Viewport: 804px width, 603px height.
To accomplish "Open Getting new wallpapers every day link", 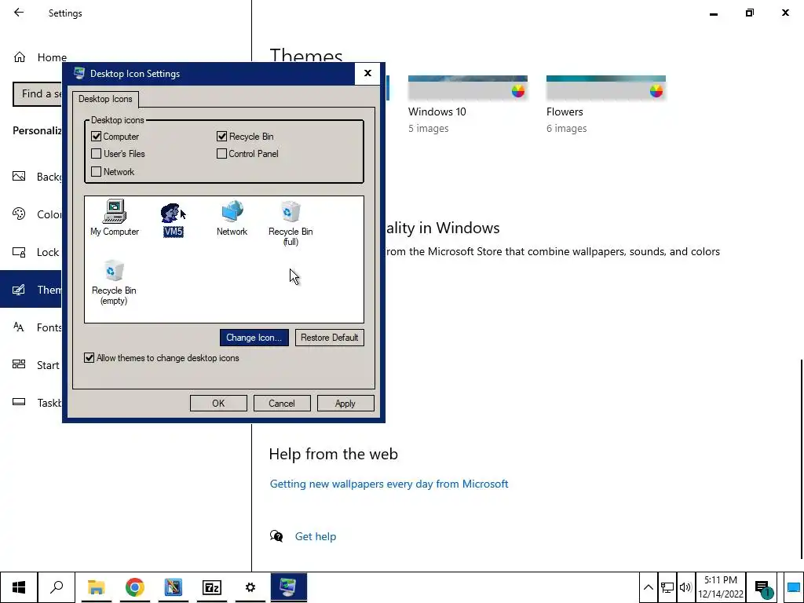I will pyautogui.click(x=389, y=484).
